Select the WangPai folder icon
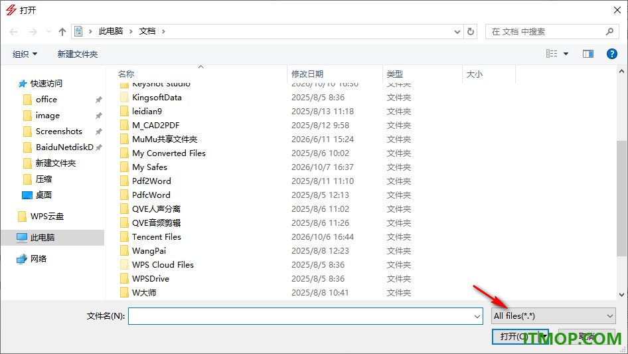 click(x=124, y=250)
